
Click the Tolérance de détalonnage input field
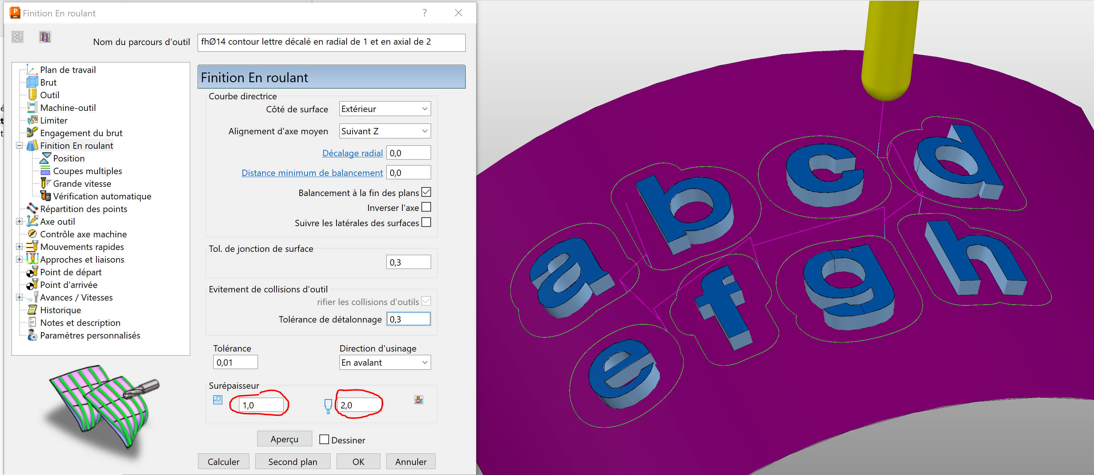408,319
